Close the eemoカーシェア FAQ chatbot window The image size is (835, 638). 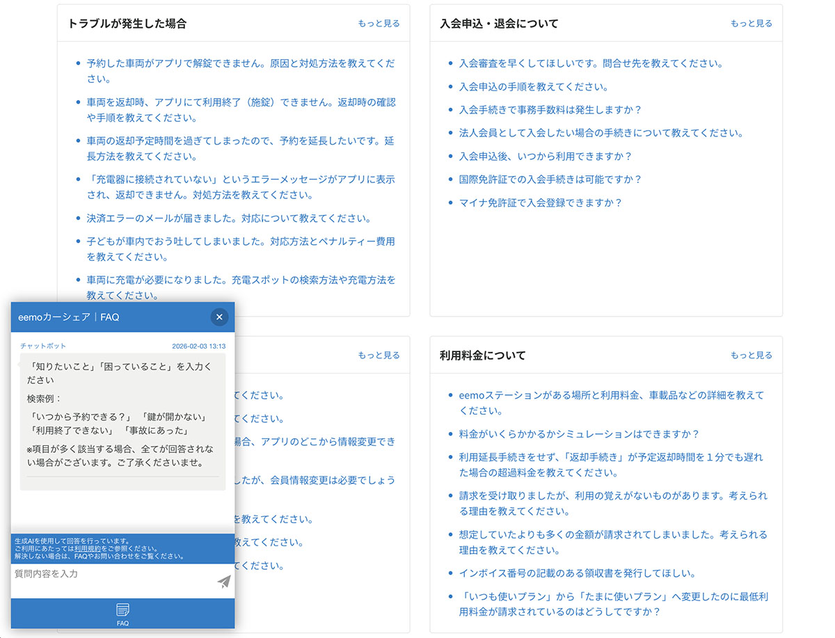(x=219, y=317)
